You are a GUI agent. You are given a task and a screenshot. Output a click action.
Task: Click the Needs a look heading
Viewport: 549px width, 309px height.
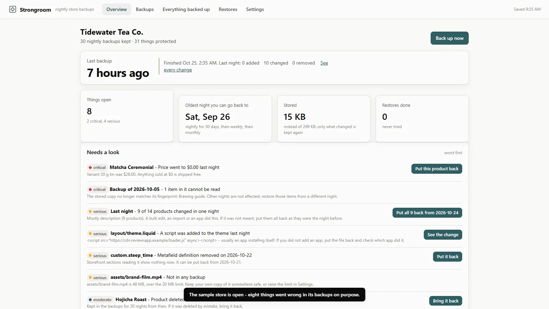point(103,152)
